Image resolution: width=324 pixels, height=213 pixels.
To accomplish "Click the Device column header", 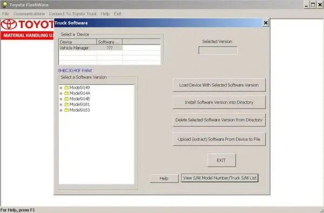I will (x=78, y=42).
